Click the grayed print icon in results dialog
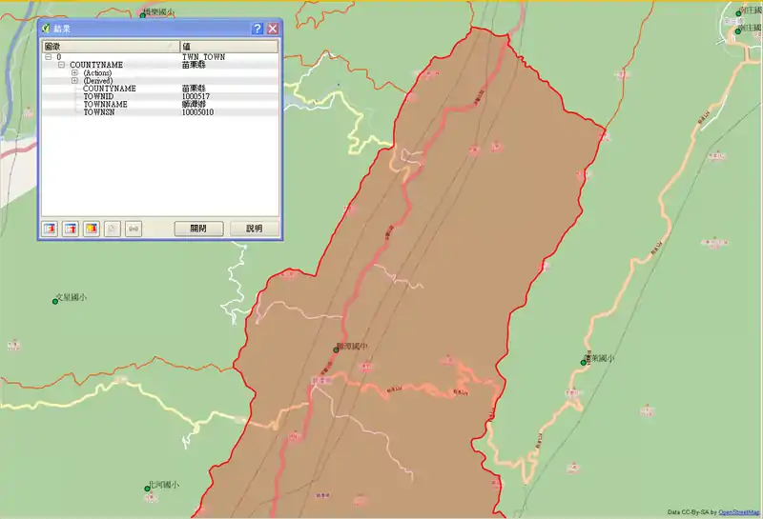 click(134, 229)
